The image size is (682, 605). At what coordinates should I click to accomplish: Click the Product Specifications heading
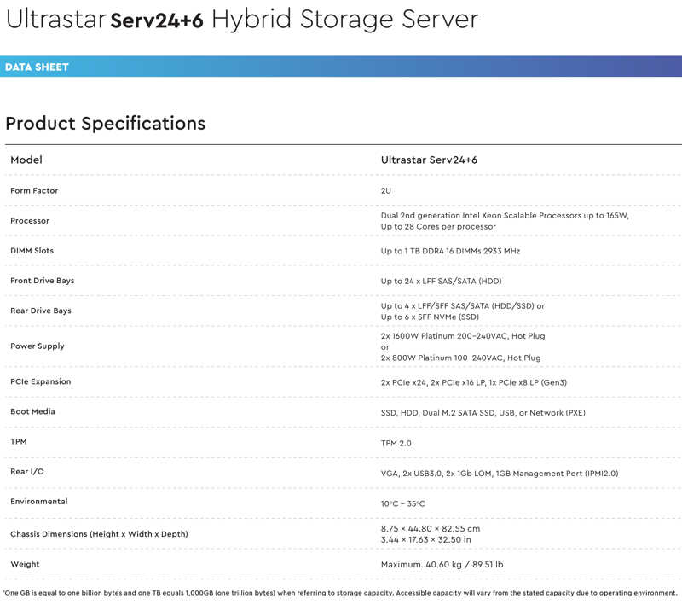(x=105, y=124)
